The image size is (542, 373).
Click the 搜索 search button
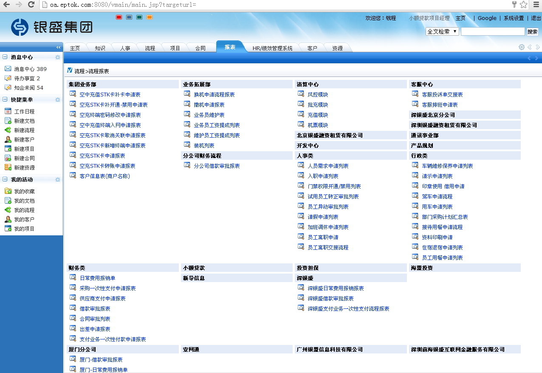[x=532, y=31]
